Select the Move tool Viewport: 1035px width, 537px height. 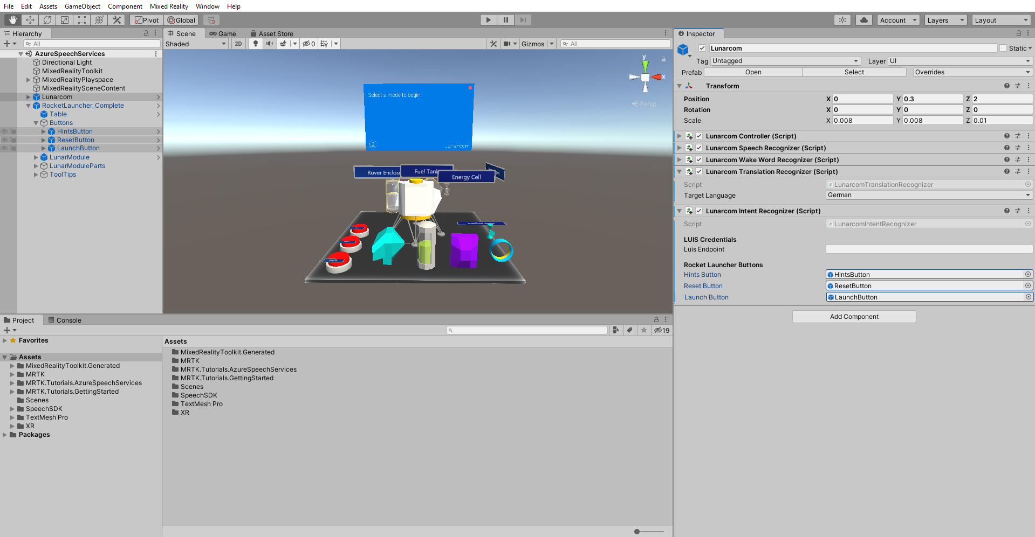click(x=30, y=20)
